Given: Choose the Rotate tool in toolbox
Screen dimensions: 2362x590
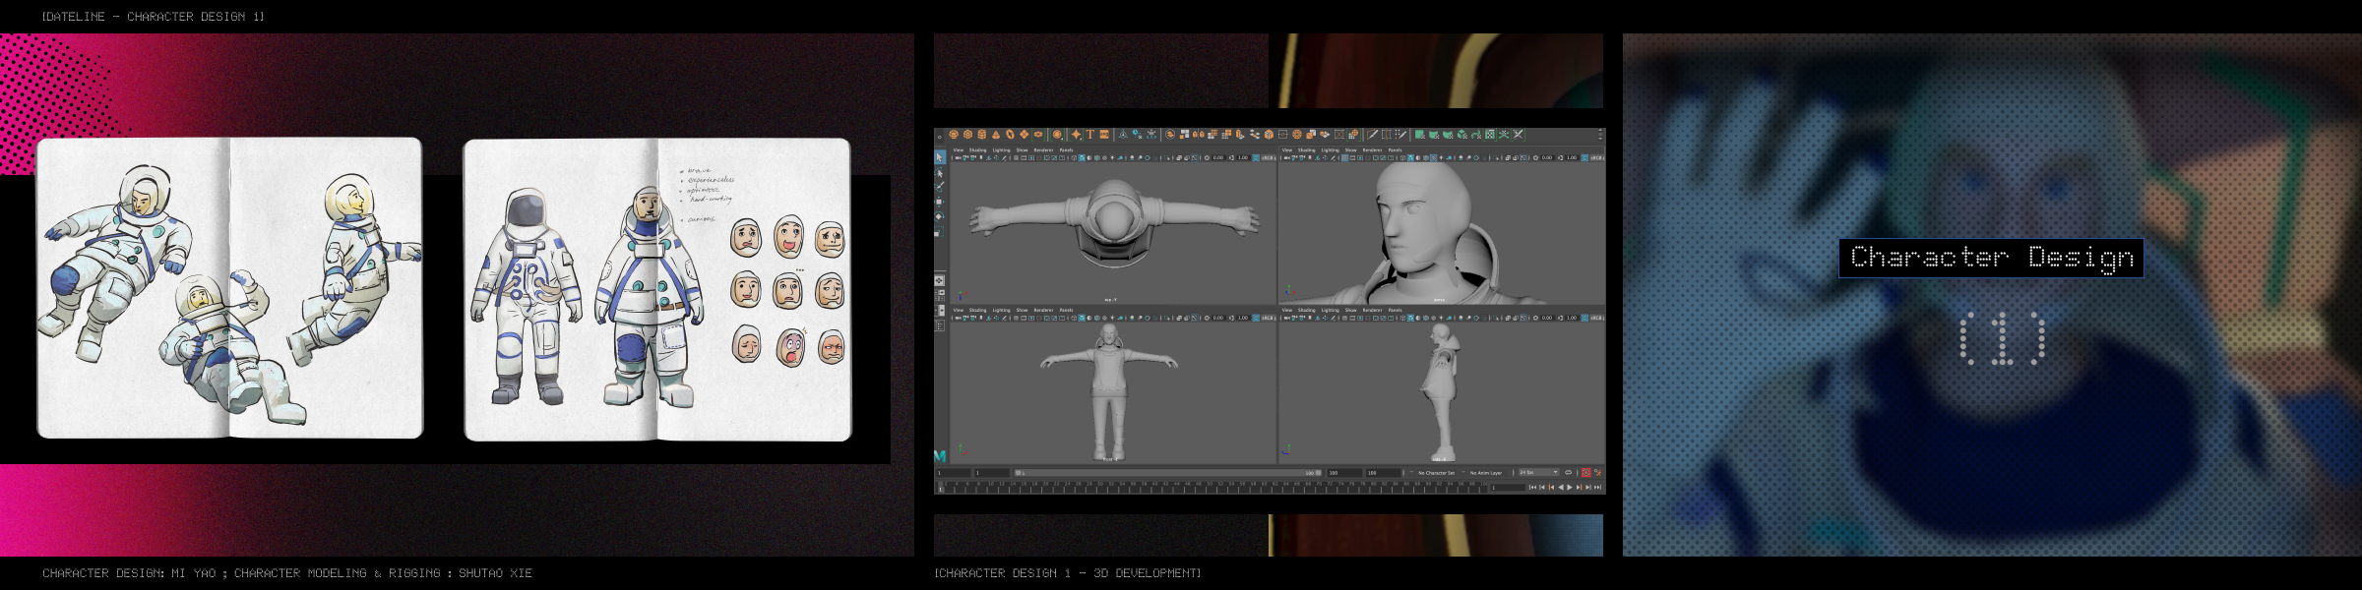Looking at the screenshot, I should 940,215.
